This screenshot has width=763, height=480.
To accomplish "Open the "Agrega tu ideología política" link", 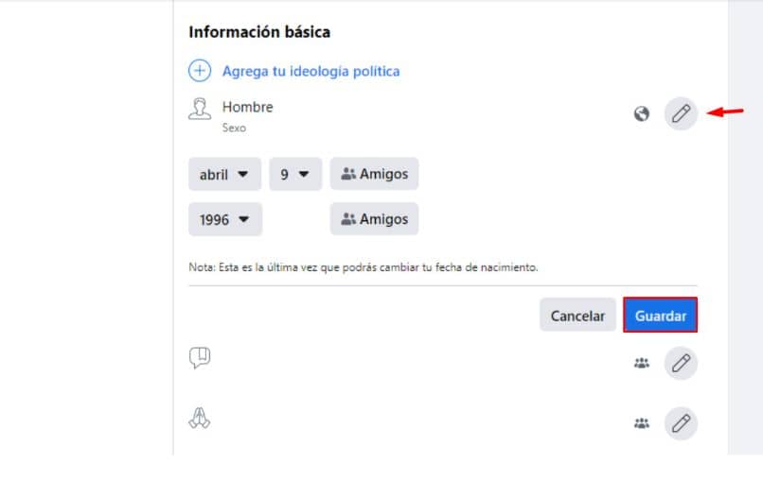I will 311,71.
